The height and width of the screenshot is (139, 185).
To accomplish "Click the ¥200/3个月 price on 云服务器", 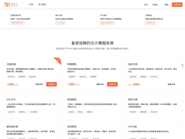I will coord(13,84).
